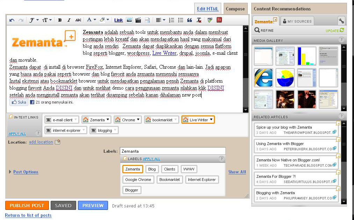The image size is (354, 220).
Task: Toggle the Google Chrome label tag
Action: click(138, 180)
